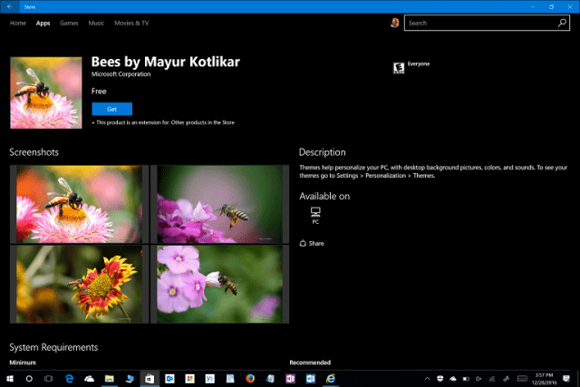Launch Firefox from the taskbar
This screenshot has height=387, width=580.
pos(250,379)
